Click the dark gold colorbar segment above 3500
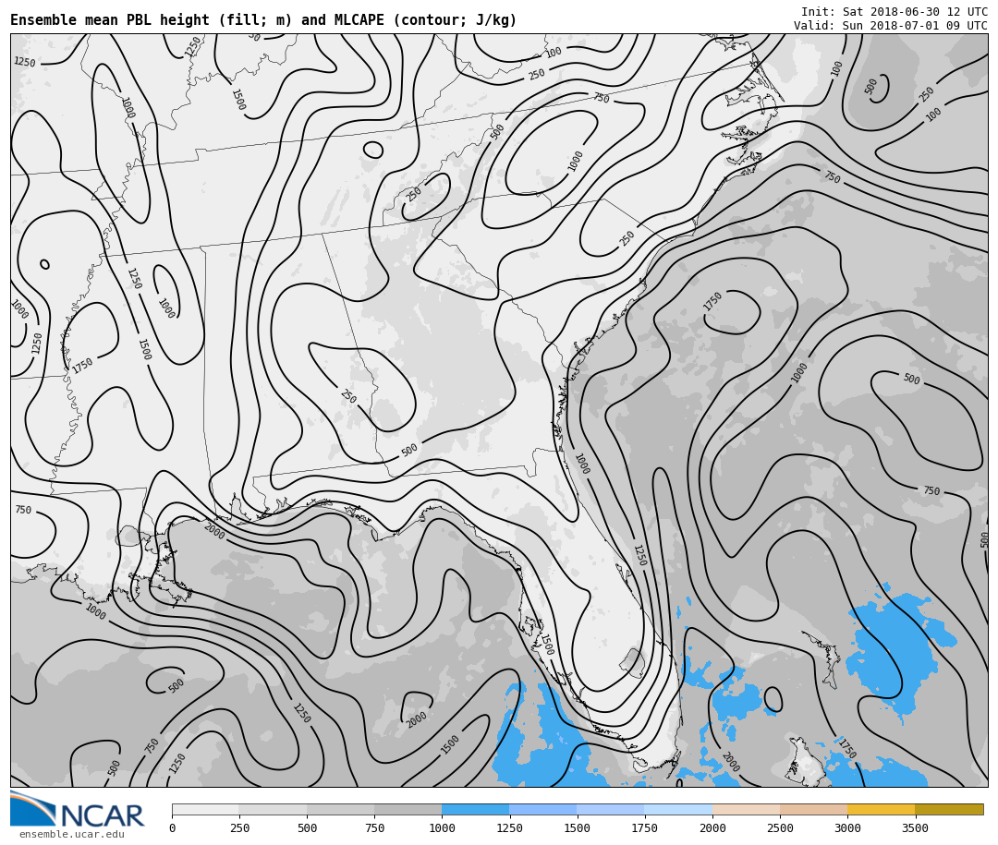 pyautogui.click(x=949, y=809)
